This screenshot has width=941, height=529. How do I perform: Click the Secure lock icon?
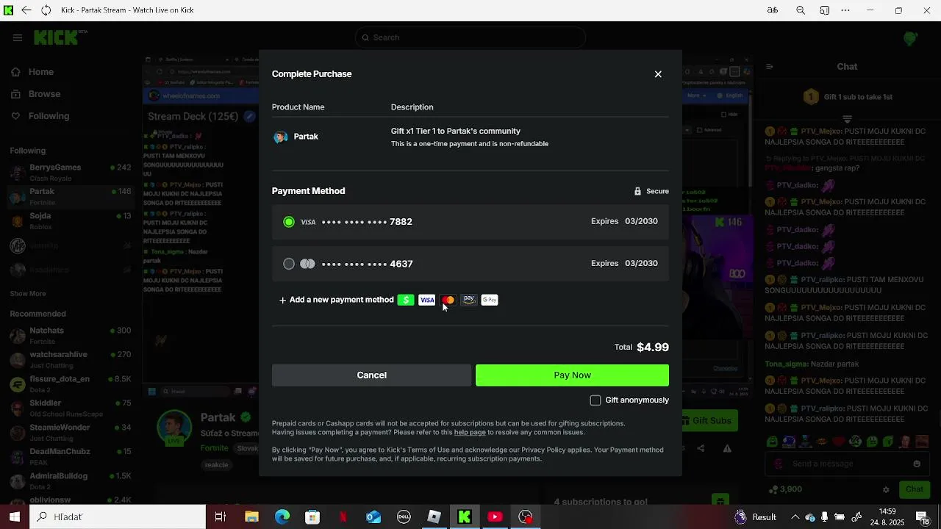tap(637, 191)
